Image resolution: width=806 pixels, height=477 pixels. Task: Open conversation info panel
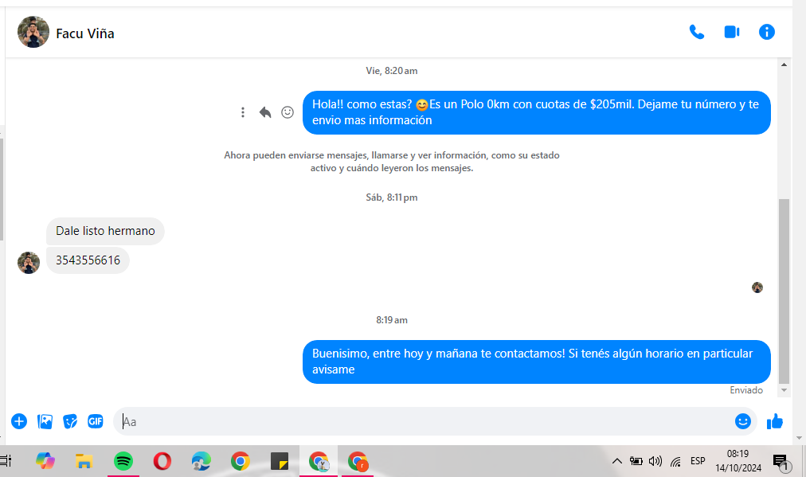pyautogui.click(x=766, y=33)
